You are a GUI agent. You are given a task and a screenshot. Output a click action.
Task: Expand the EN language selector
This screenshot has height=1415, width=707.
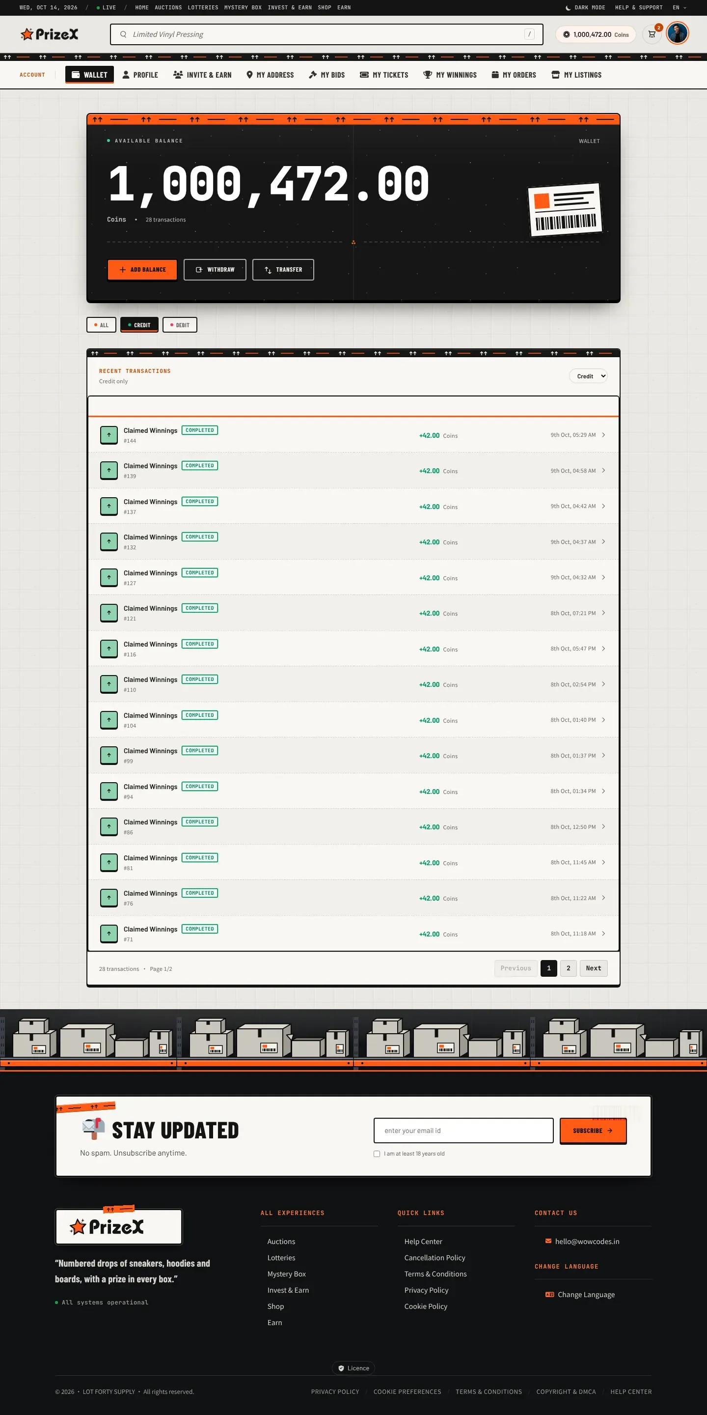[x=680, y=8]
